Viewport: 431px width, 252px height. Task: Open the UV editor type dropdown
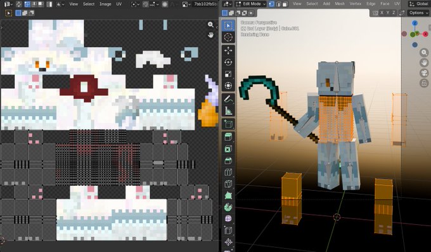pyautogui.click(x=8, y=4)
